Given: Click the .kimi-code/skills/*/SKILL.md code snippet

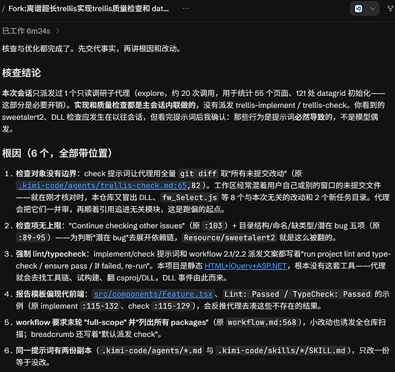Looking at the screenshot, I should (x=282, y=350).
